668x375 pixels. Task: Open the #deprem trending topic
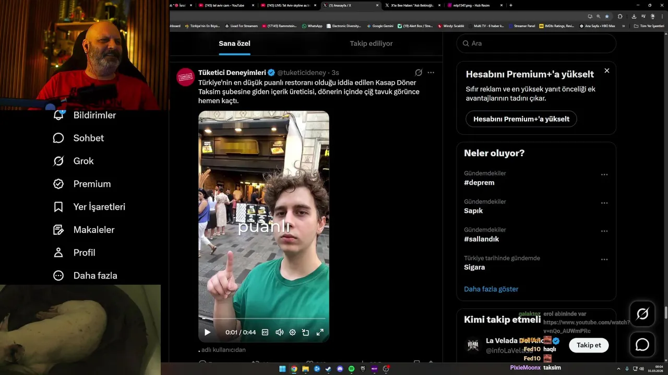click(479, 183)
